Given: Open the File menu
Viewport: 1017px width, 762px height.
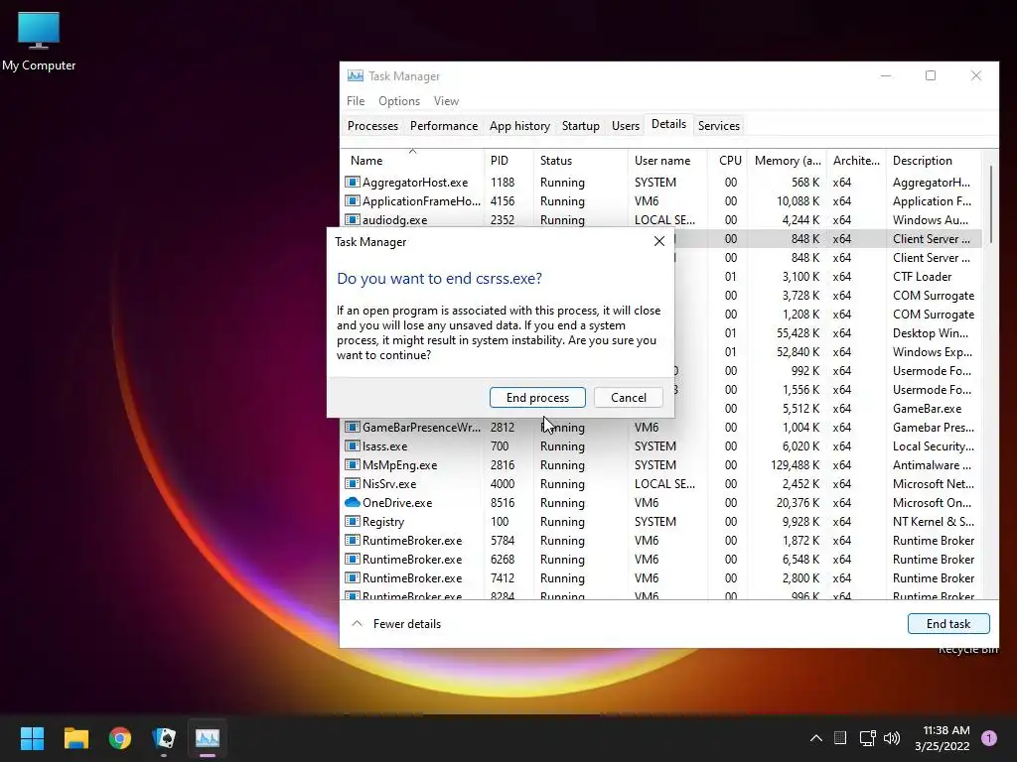Looking at the screenshot, I should (356, 101).
